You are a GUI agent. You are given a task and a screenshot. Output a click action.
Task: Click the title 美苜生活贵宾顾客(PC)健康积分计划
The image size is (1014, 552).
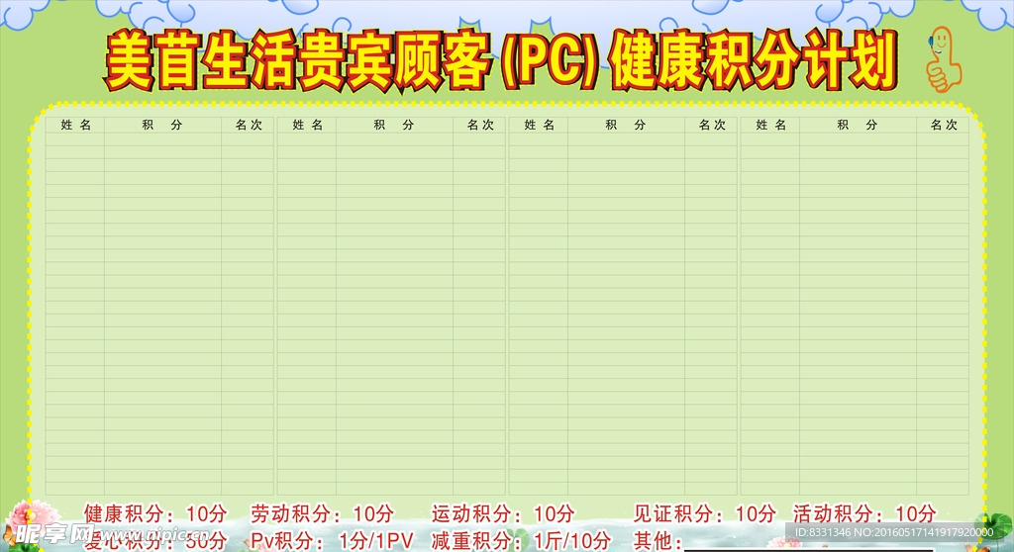point(501,60)
